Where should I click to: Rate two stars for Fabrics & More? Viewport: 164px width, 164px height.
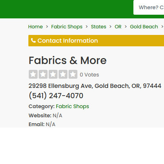tap(43, 74)
